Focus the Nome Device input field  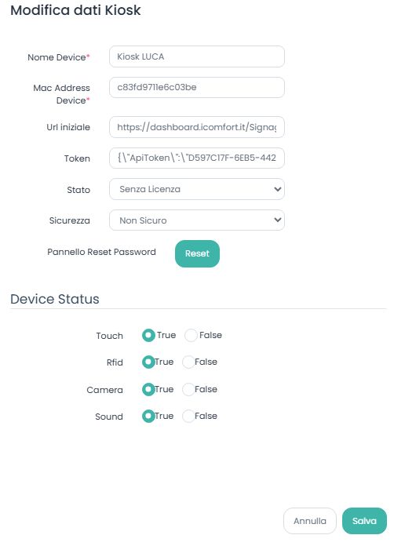click(x=197, y=56)
